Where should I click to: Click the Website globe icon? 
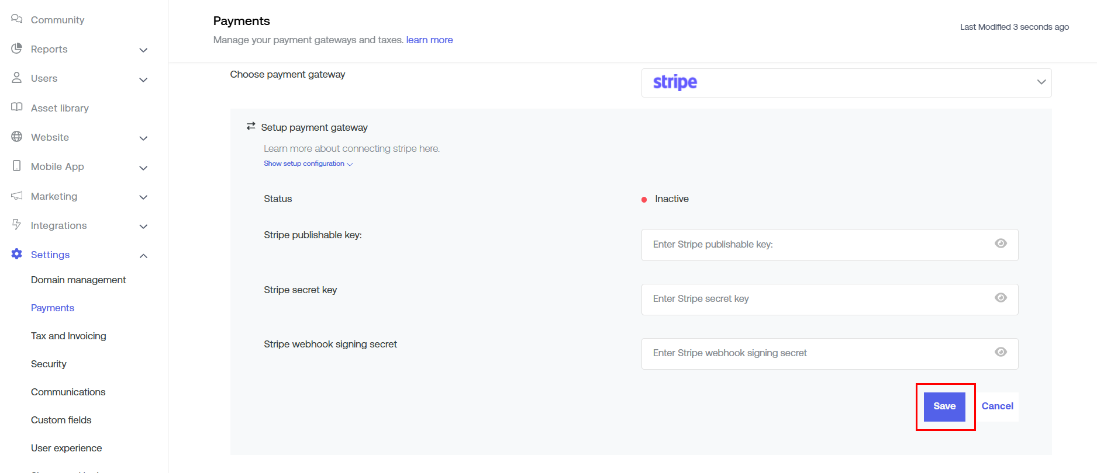click(16, 137)
